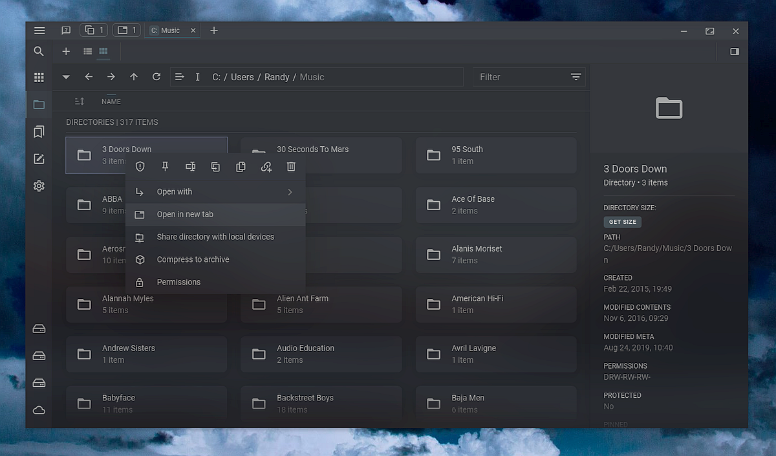The image size is (776, 456).
Task: Go back to previous directory
Action: (x=89, y=77)
